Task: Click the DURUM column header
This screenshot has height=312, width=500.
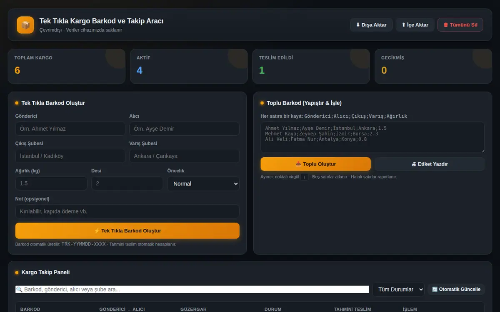Action: pos(273,310)
